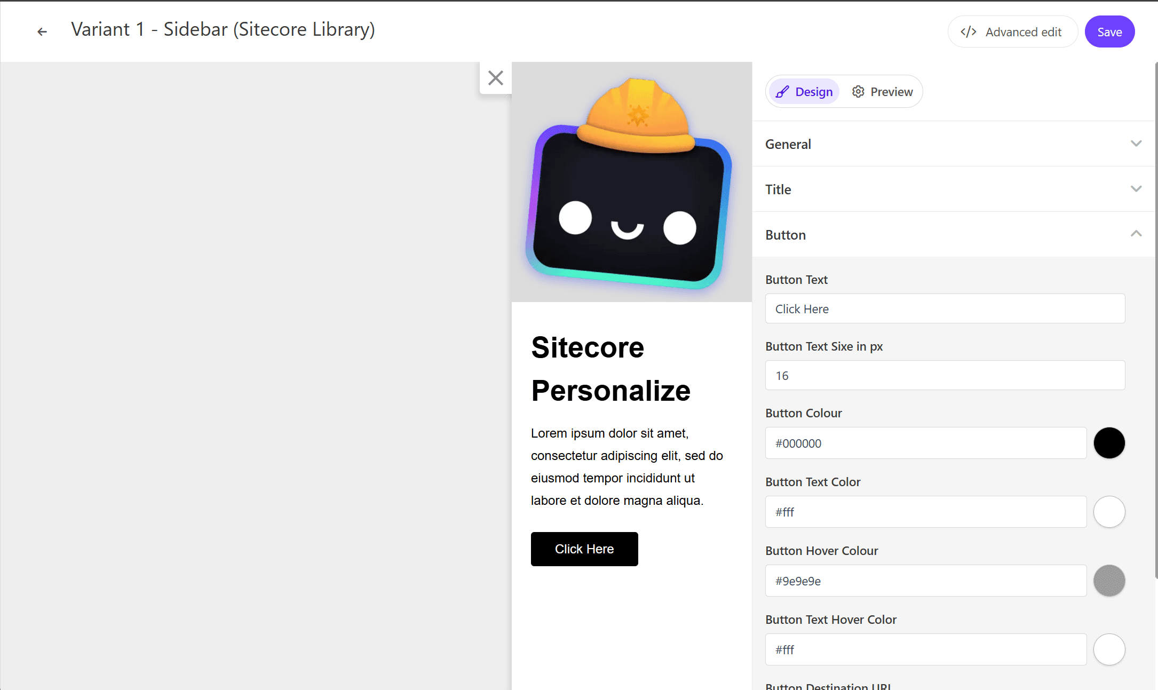Open the Button Text Color swatch

click(1109, 512)
